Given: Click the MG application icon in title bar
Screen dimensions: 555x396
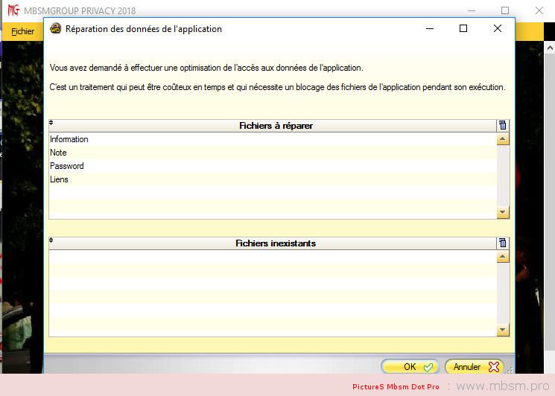Looking at the screenshot, I should coord(13,10).
